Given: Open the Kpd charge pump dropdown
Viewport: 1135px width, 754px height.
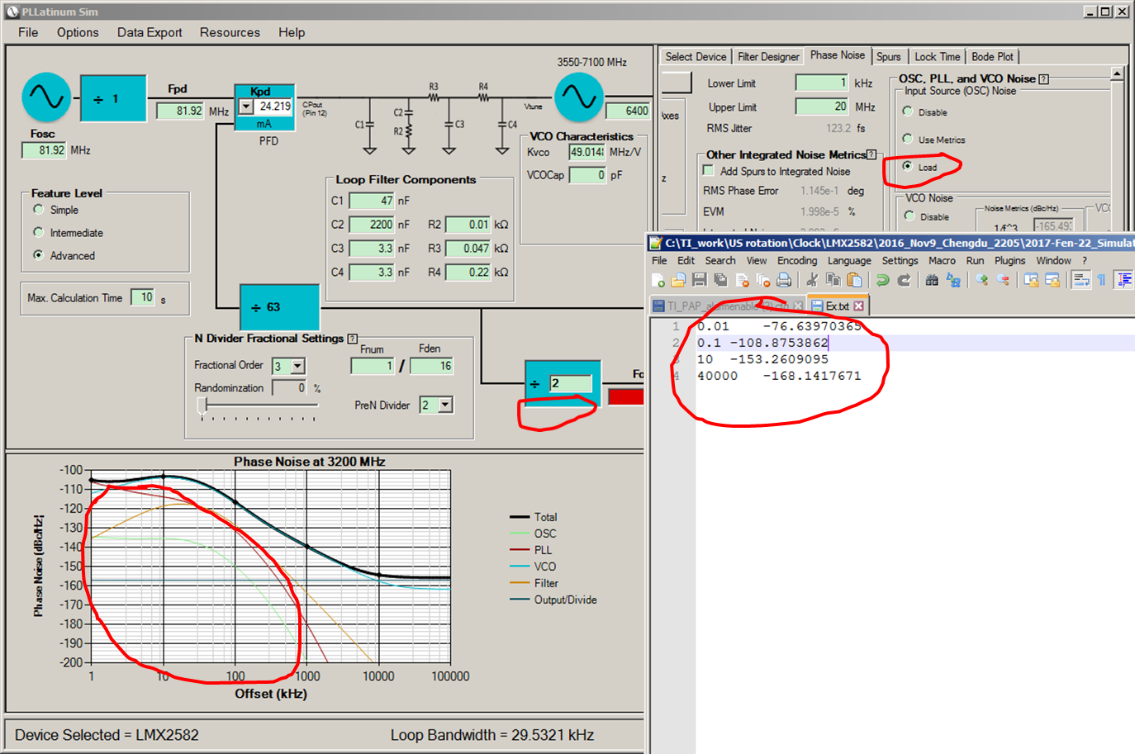Looking at the screenshot, I should [x=245, y=107].
